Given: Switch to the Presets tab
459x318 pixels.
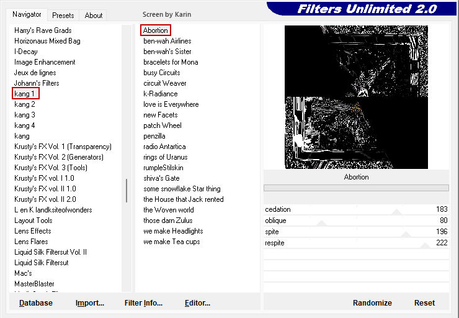Looking at the screenshot, I should tap(63, 16).
